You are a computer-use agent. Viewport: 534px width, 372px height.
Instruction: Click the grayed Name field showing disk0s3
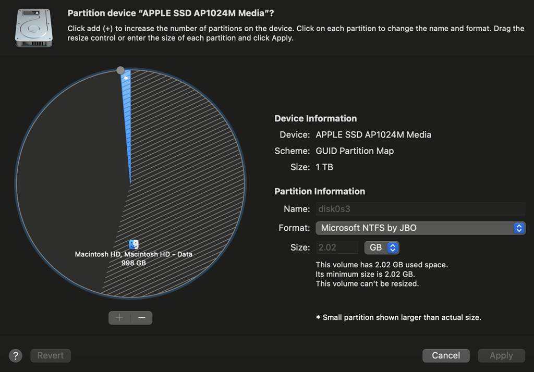420,208
